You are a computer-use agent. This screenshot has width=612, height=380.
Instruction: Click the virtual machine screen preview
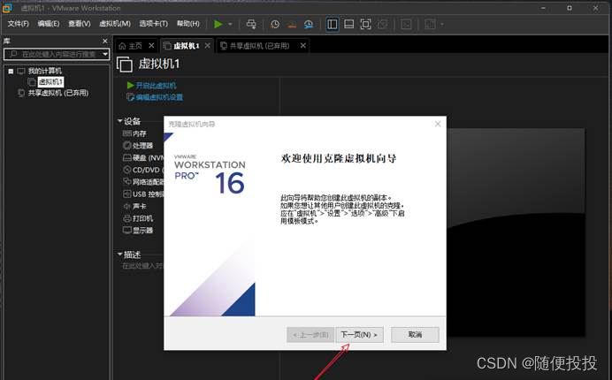516,232
